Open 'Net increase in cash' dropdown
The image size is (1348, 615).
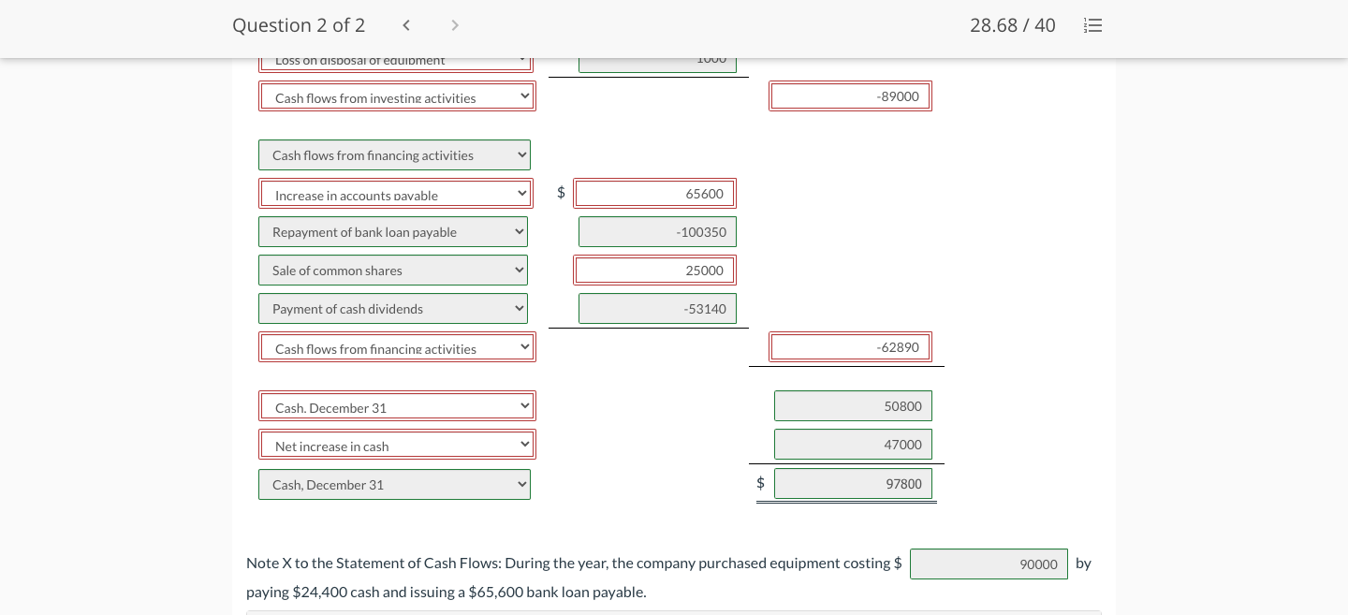[397, 445]
